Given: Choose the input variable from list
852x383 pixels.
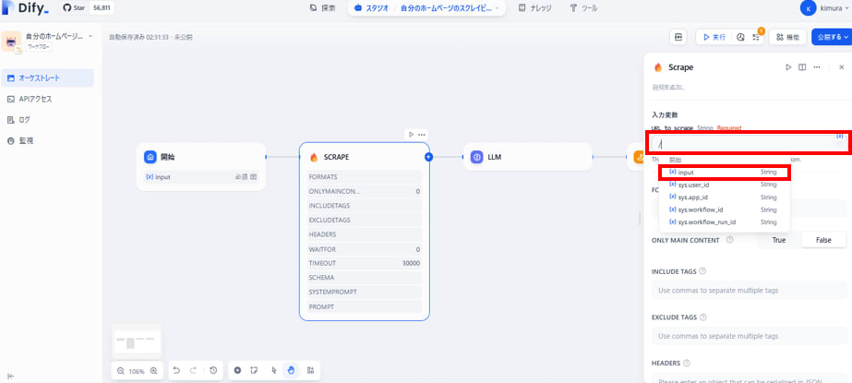Looking at the screenshot, I should pyautogui.click(x=724, y=173).
